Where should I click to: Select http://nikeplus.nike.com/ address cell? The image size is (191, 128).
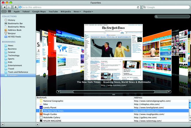coord(147,104)
